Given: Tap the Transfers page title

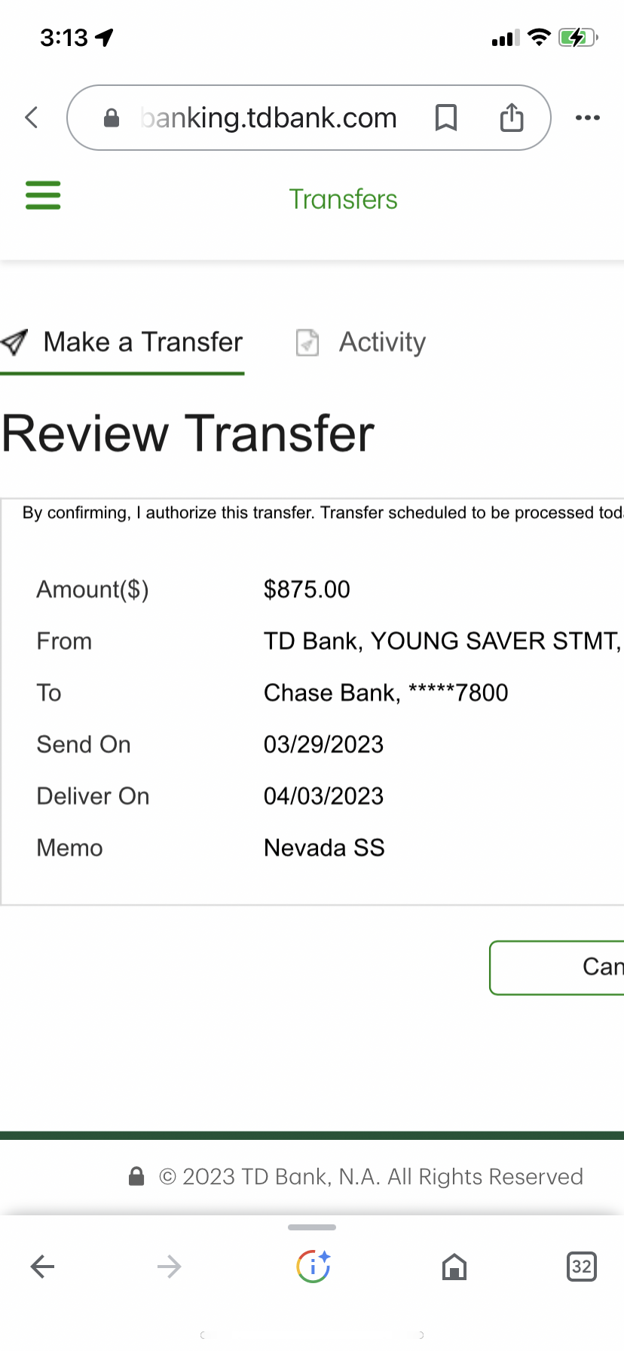Looking at the screenshot, I should (x=343, y=199).
